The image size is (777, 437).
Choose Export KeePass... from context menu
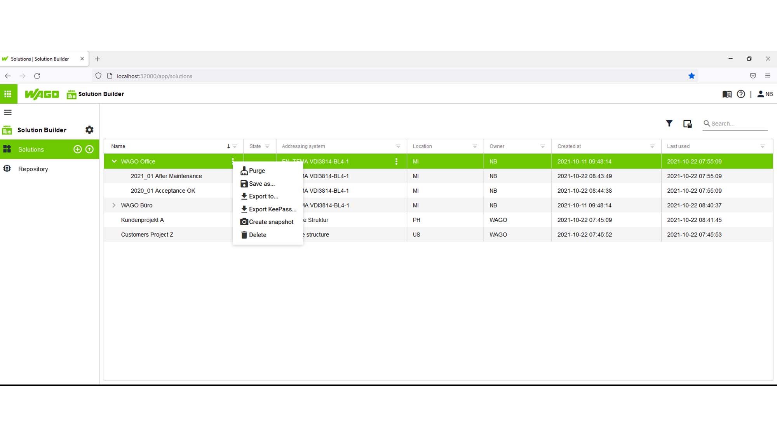coord(268,209)
